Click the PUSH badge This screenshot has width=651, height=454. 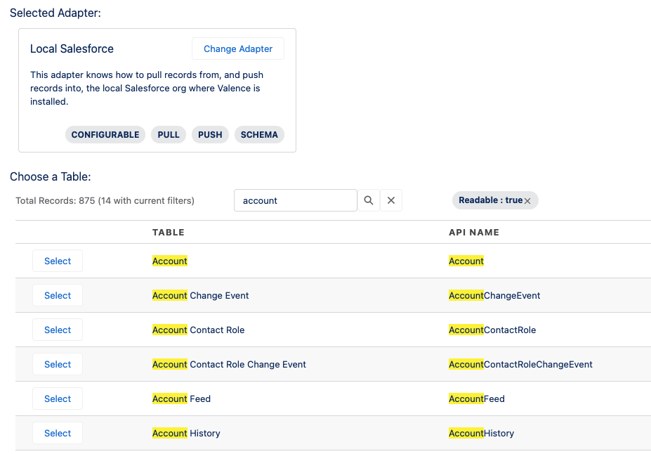pyautogui.click(x=210, y=134)
